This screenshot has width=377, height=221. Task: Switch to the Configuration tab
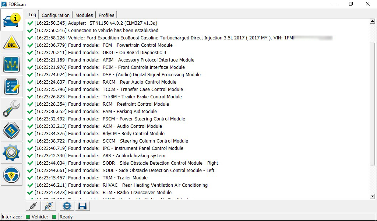coord(56,15)
